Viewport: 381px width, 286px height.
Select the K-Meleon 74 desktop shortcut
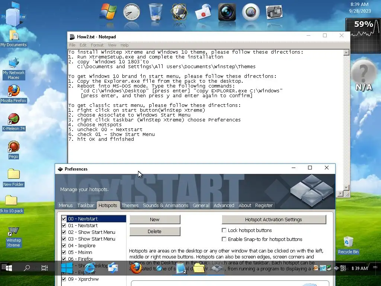coord(14,122)
